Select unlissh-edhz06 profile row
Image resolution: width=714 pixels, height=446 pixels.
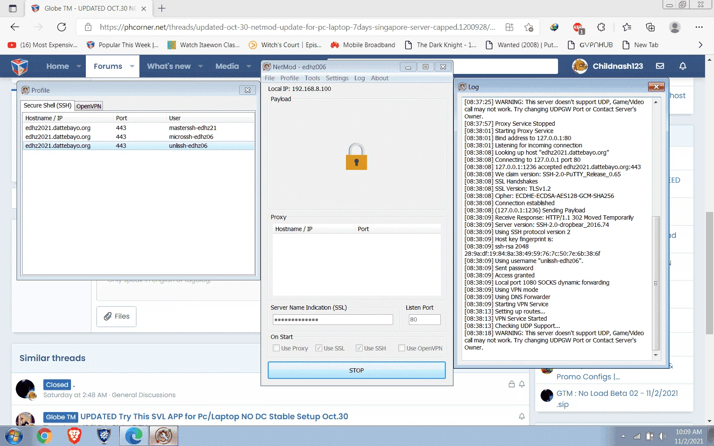[x=139, y=146]
